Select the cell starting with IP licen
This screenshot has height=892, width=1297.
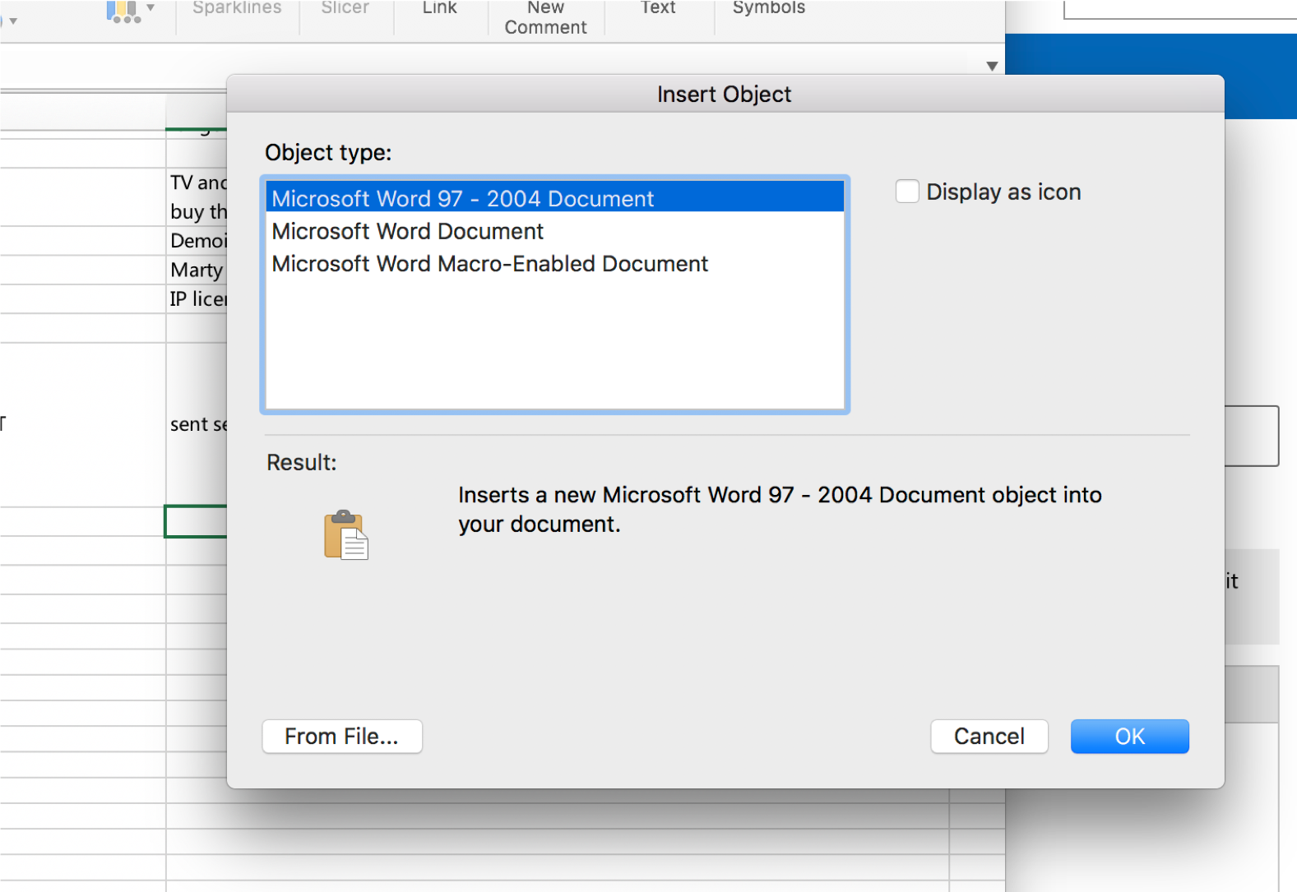pyautogui.click(x=197, y=298)
